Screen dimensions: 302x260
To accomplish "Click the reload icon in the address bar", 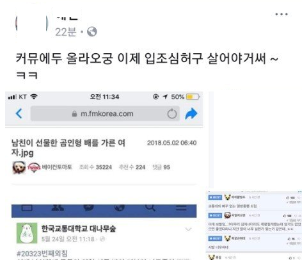I will pos(172,113).
